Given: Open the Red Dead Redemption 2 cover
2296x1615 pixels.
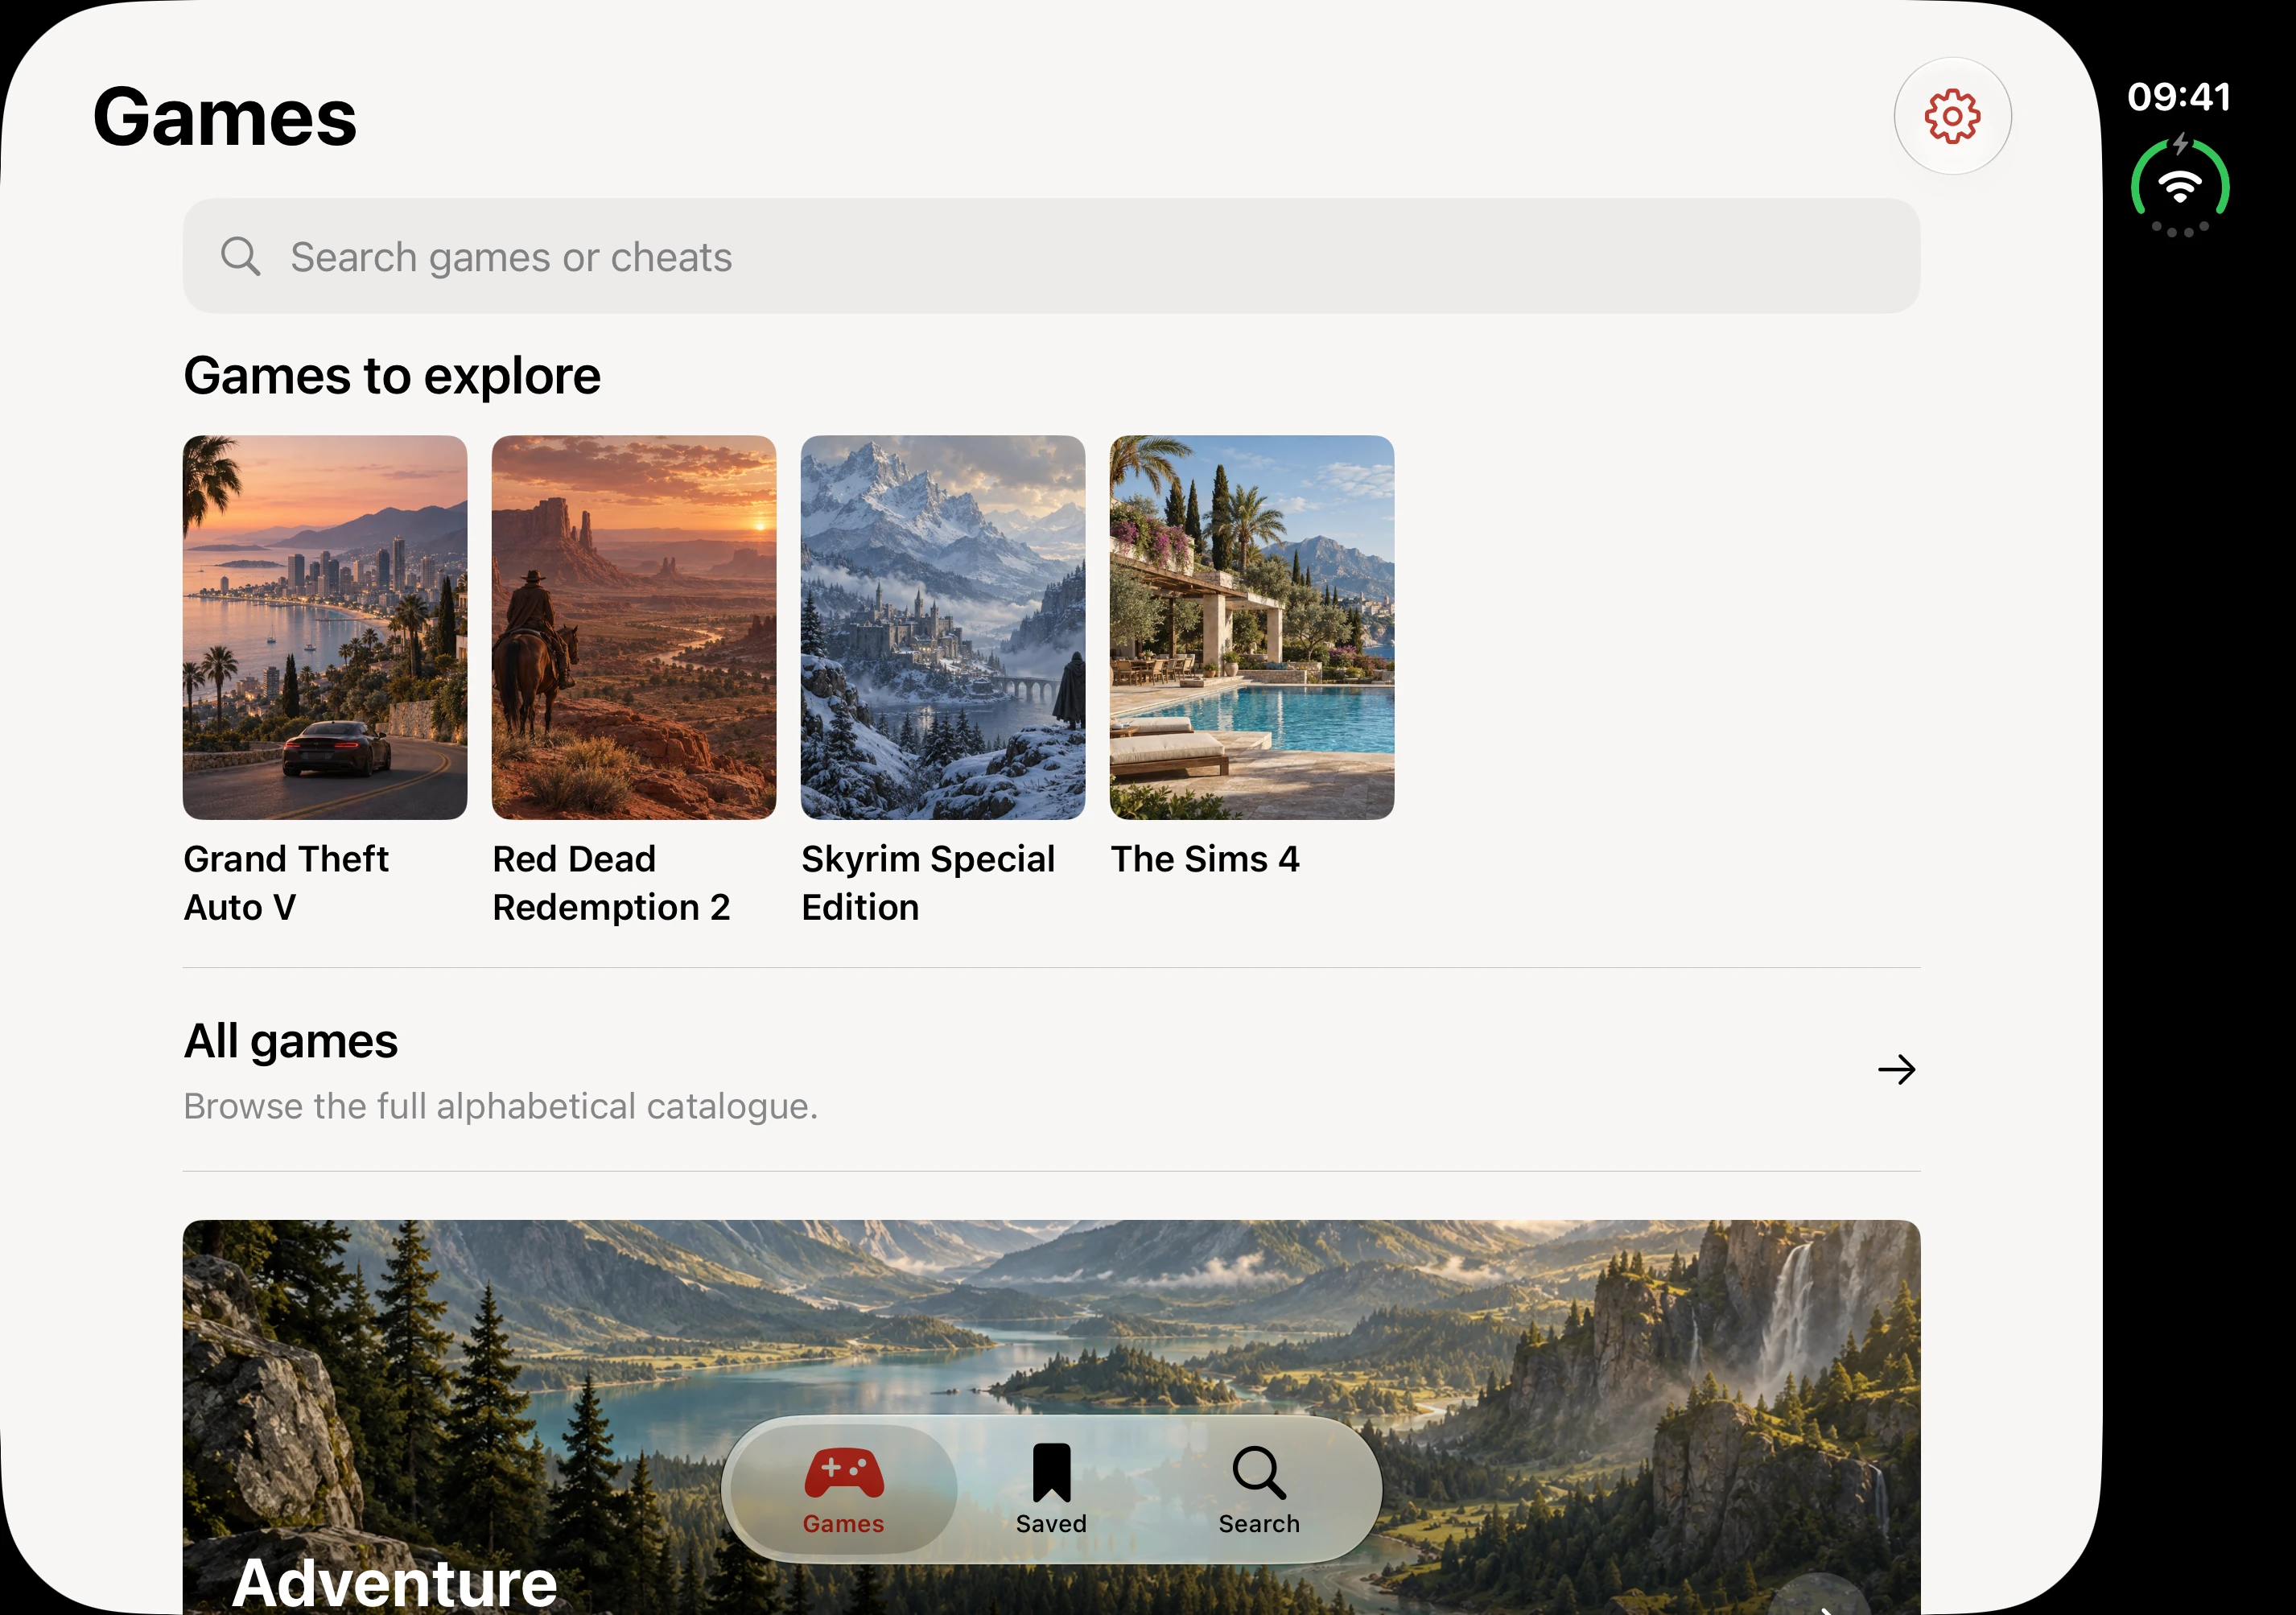Looking at the screenshot, I should coord(633,627).
